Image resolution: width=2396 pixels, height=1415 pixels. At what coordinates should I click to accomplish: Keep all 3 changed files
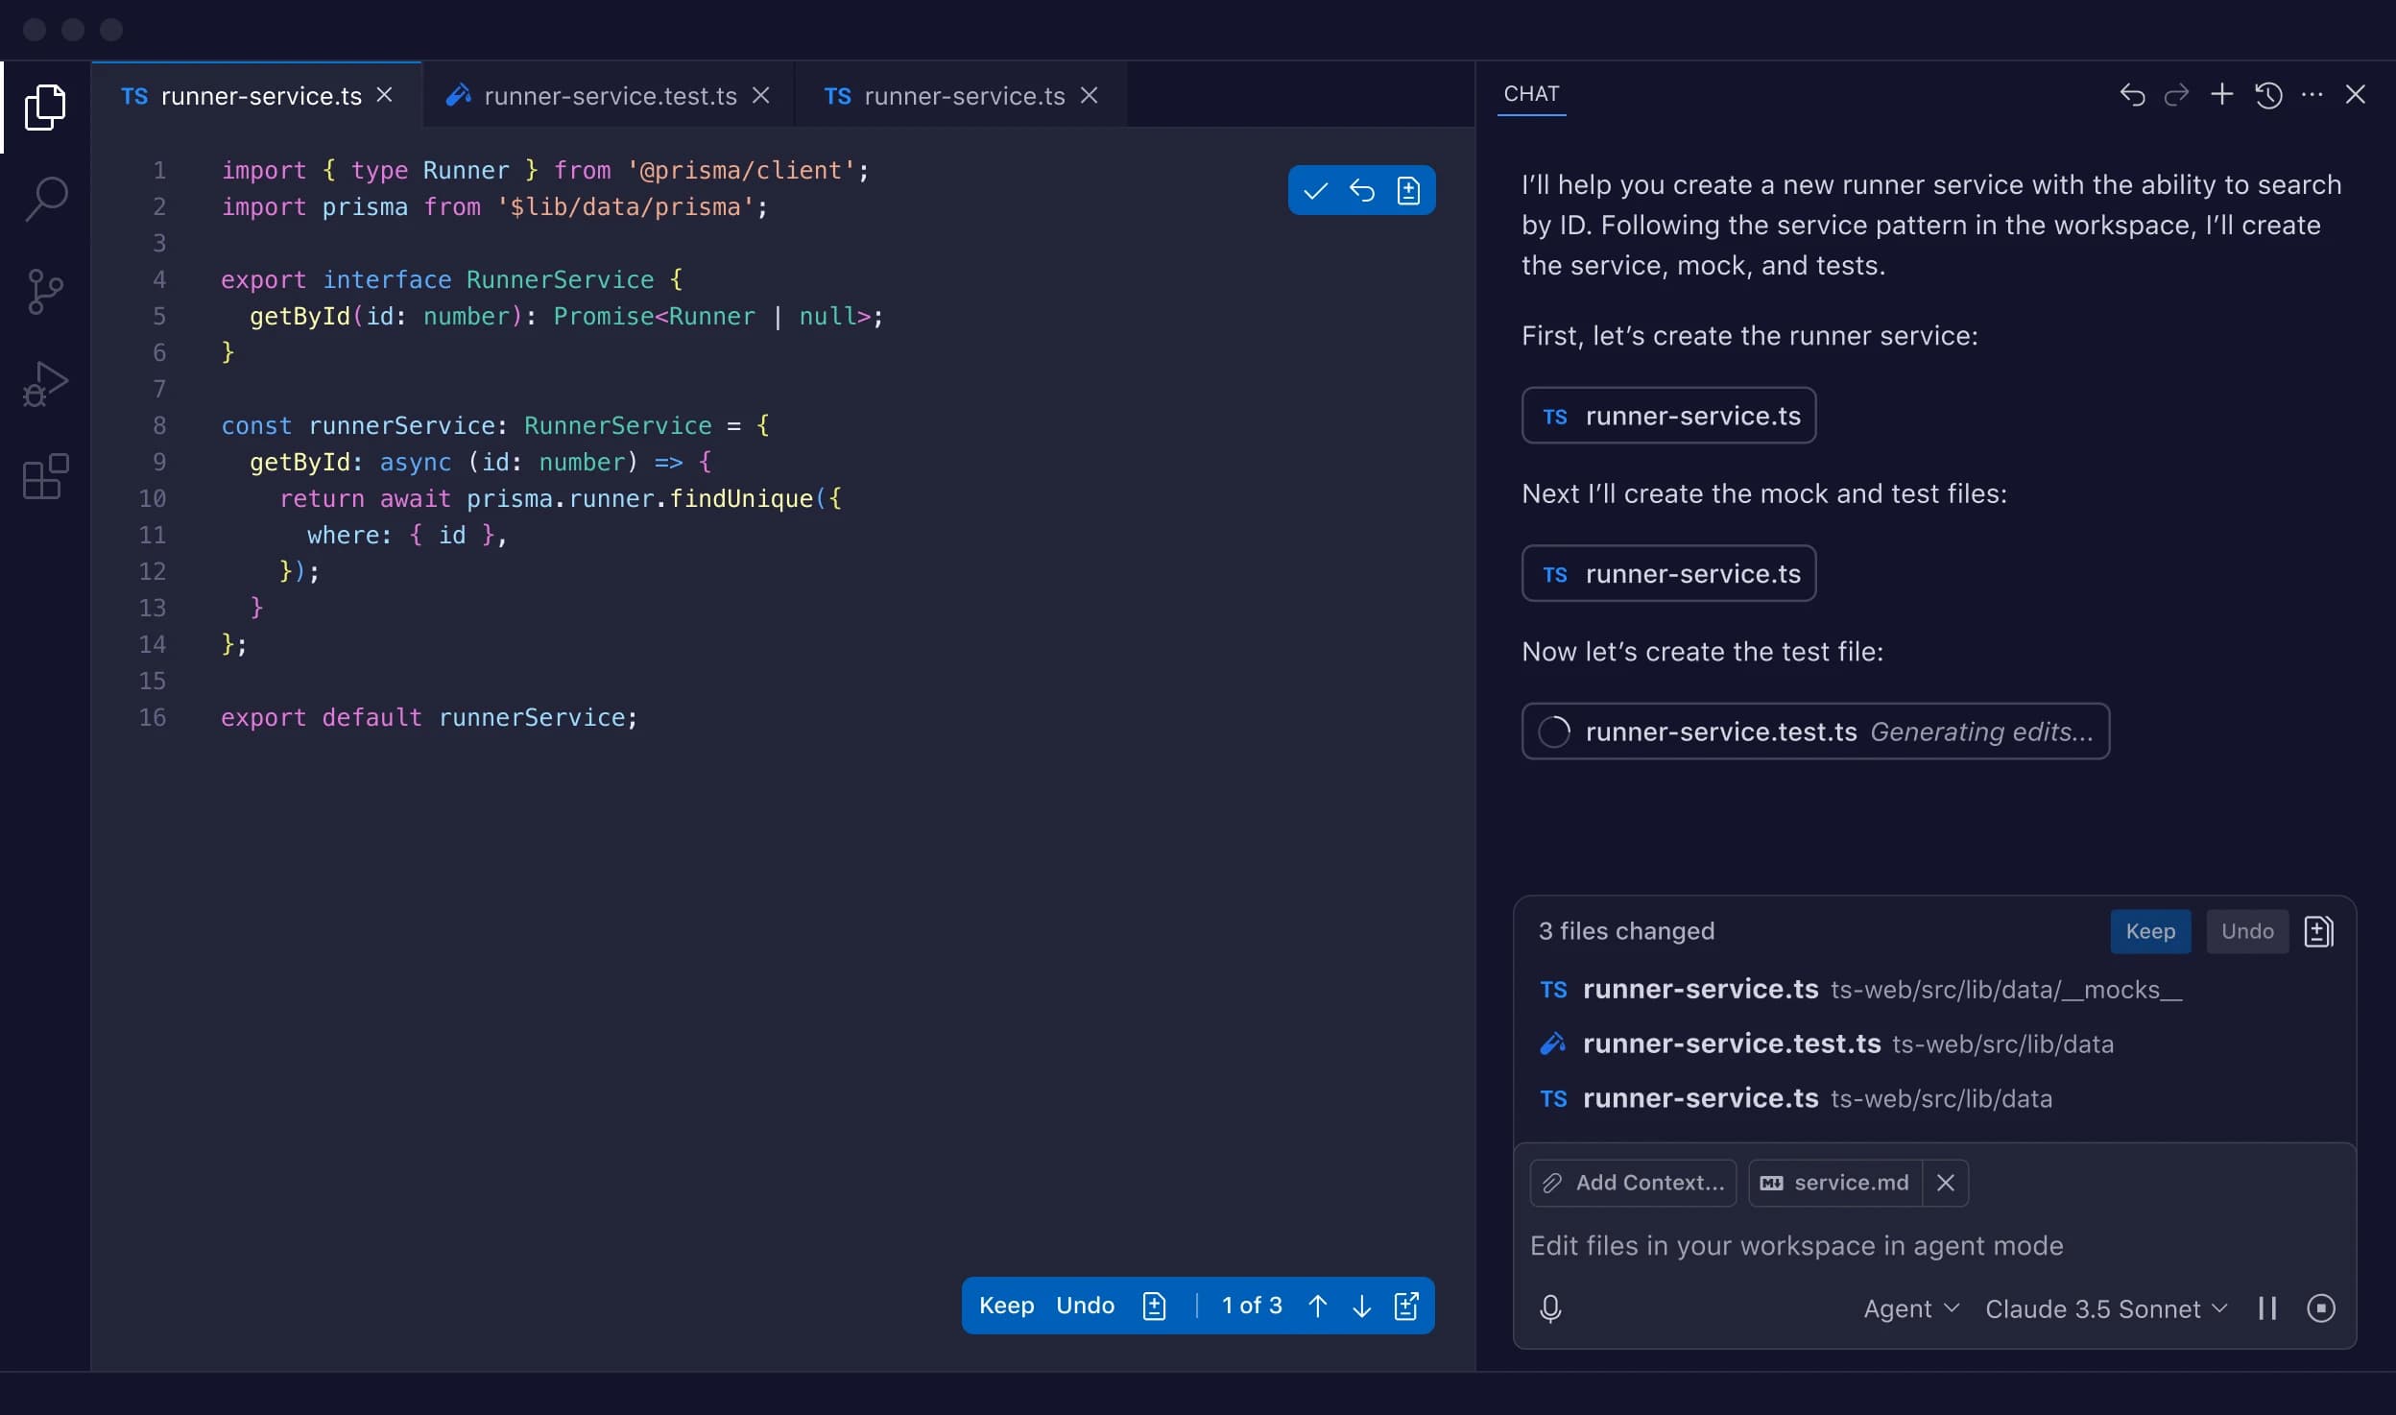click(x=2149, y=930)
